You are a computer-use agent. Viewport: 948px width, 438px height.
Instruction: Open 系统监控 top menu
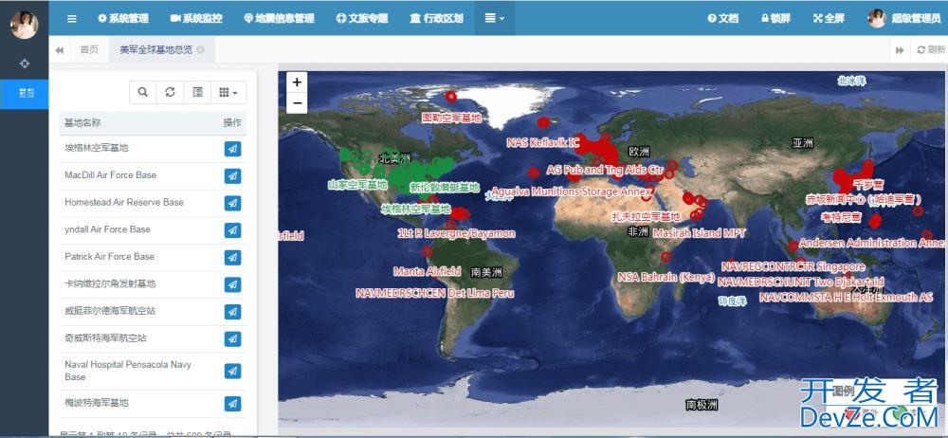(x=196, y=18)
